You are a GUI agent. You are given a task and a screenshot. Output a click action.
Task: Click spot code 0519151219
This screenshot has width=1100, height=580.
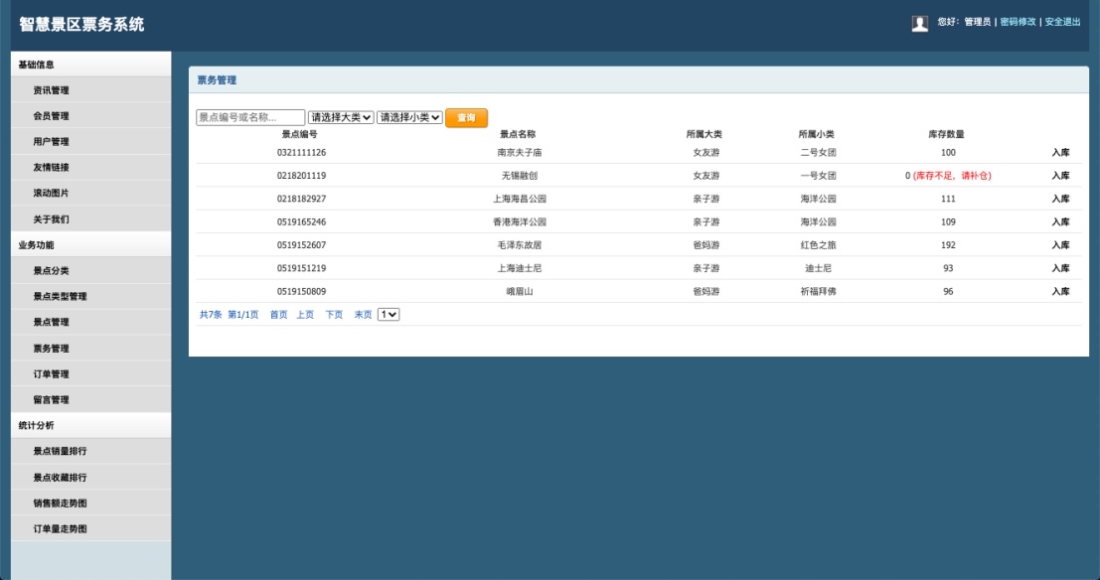tap(302, 268)
